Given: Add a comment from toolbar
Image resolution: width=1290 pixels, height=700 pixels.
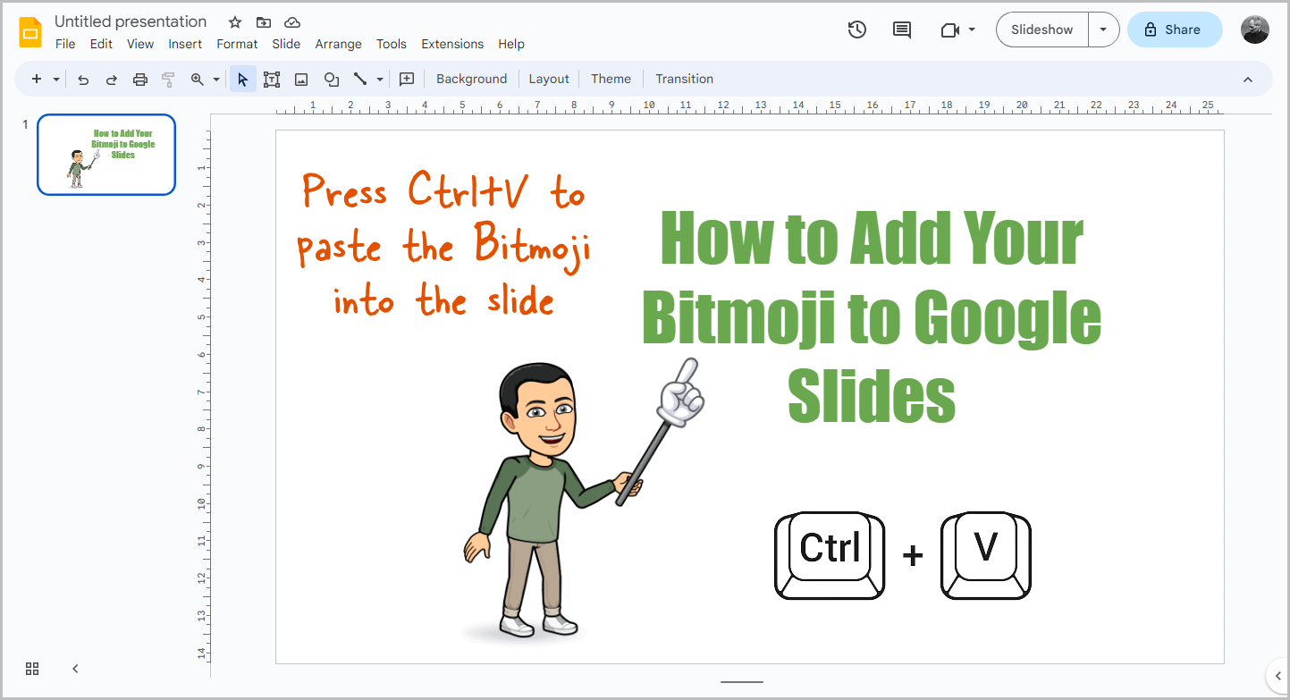Looking at the screenshot, I should [407, 79].
